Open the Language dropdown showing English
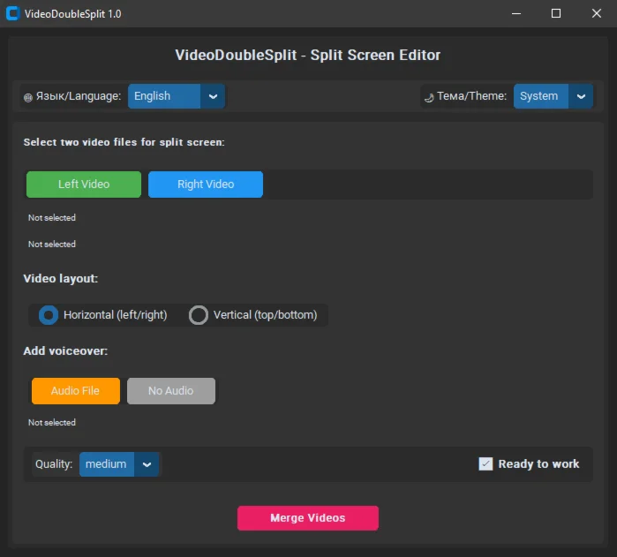Image resolution: width=617 pixels, height=557 pixels. (x=177, y=96)
